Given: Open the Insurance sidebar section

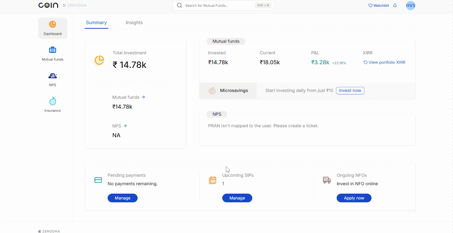Looking at the screenshot, I should [x=52, y=101].
